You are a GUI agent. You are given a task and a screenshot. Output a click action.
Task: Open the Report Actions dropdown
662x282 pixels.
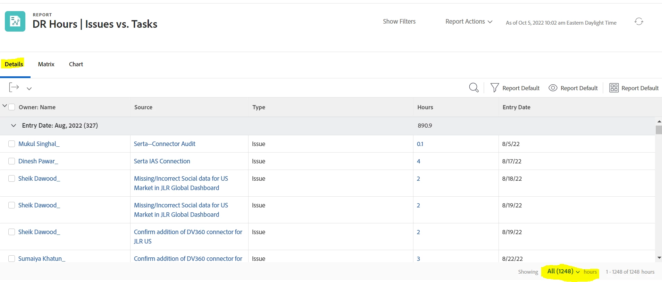[x=469, y=22]
